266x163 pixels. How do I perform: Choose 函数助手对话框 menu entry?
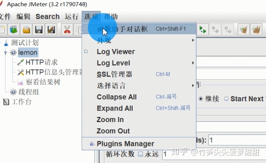pos(139,29)
